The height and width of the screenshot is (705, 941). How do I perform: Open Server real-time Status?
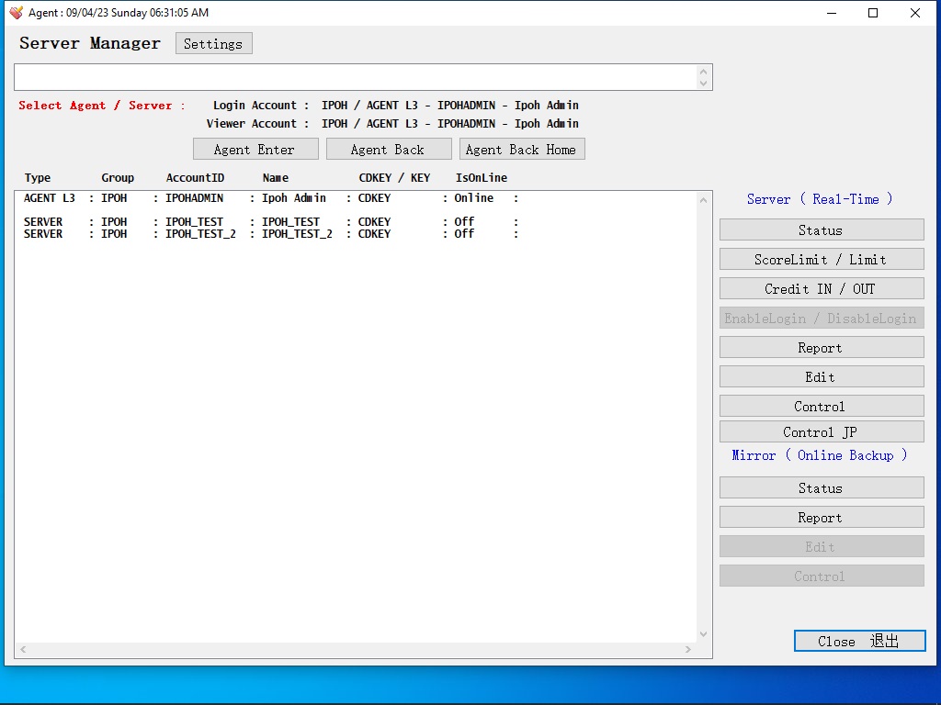[821, 230]
